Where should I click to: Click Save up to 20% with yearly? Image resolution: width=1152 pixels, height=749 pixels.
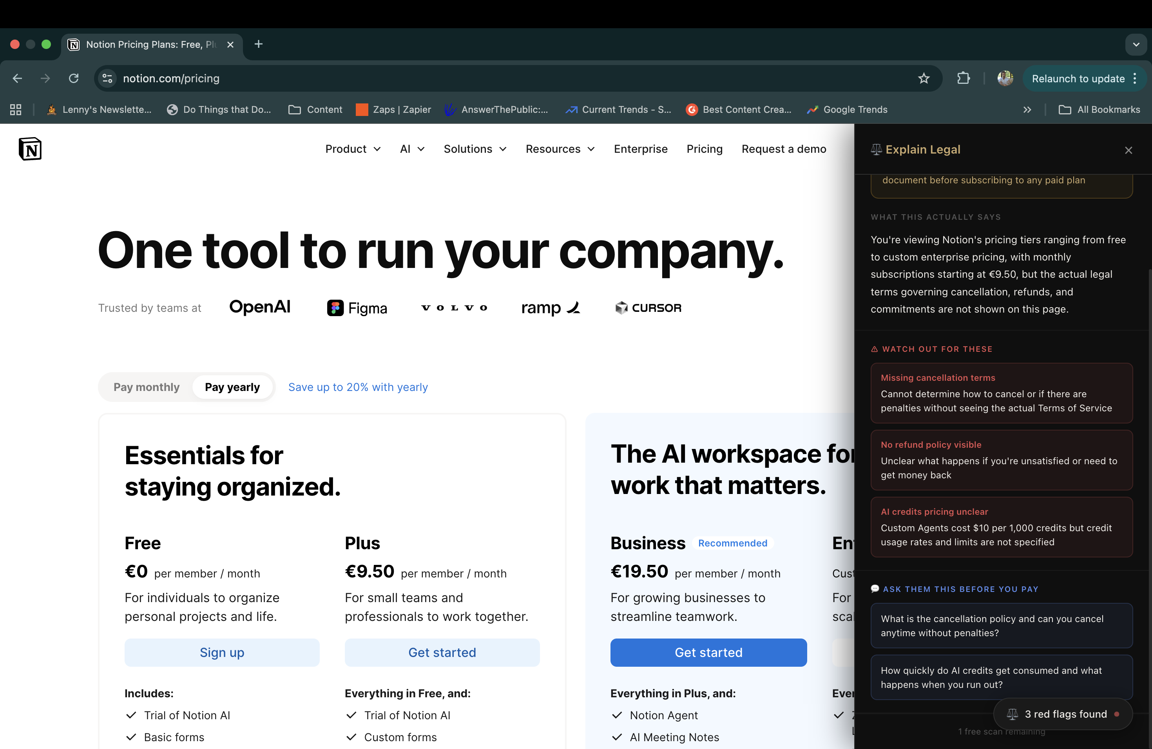coord(358,387)
